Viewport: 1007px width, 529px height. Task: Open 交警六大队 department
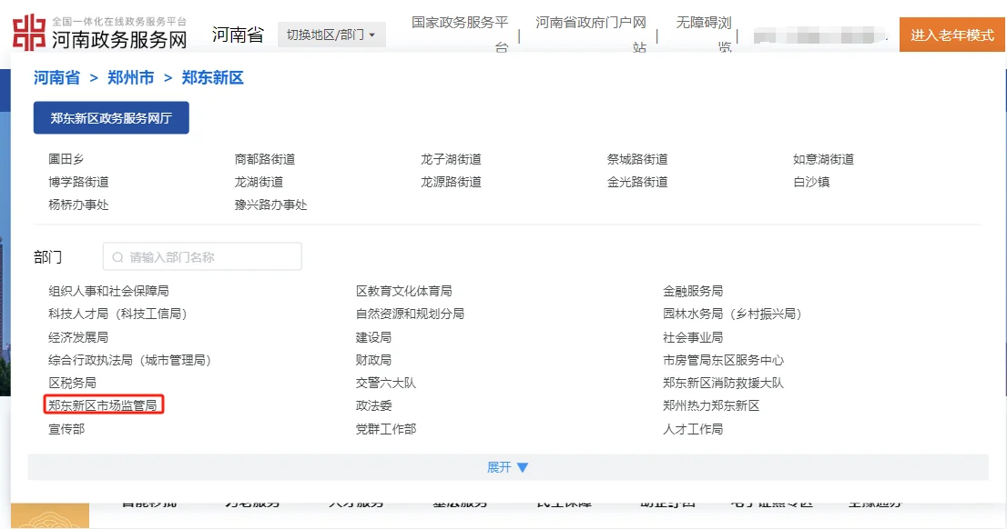(386, 383)
